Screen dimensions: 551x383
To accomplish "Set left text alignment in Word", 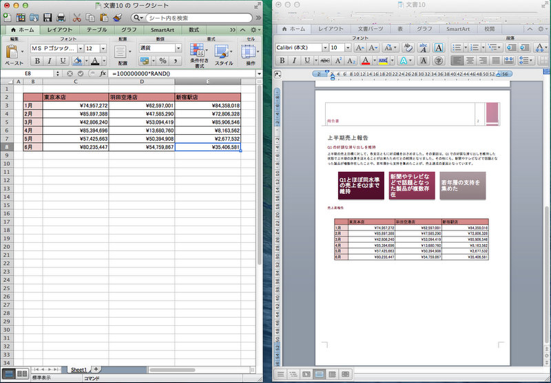I will [x=457, y=61].
